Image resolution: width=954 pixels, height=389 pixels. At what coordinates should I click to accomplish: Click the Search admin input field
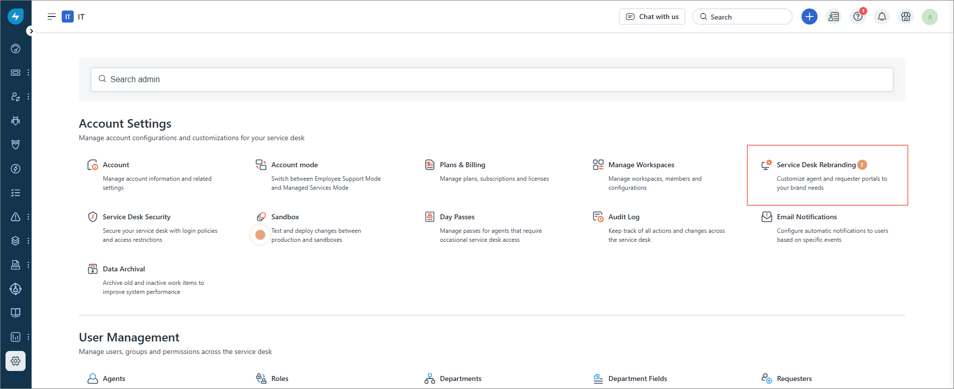(492, 80)
